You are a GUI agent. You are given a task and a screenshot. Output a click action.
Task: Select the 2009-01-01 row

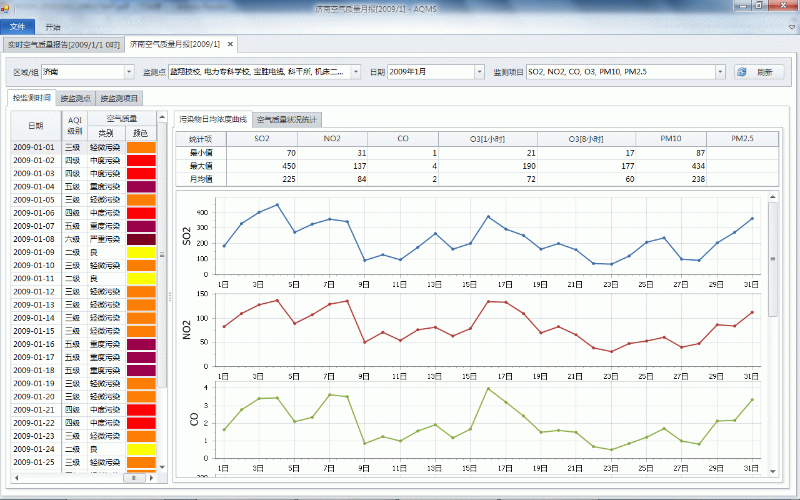click(84, 147)
